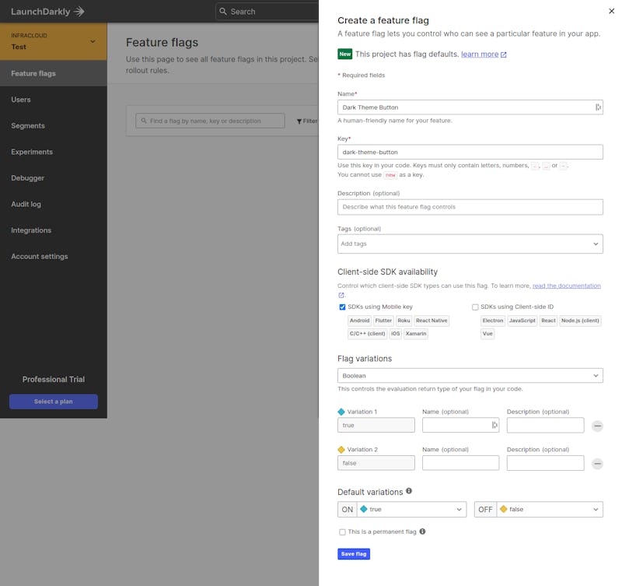Open the Add tags dropdown

point(470,244)
